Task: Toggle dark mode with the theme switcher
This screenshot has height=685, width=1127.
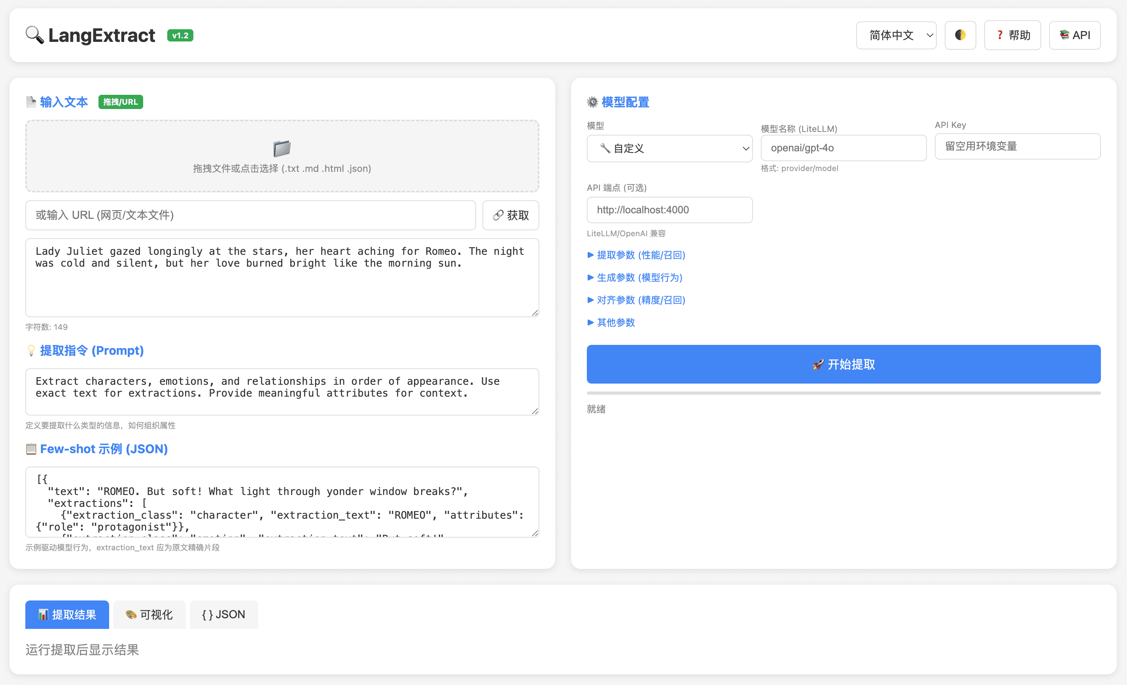Action: coord(960,35)
